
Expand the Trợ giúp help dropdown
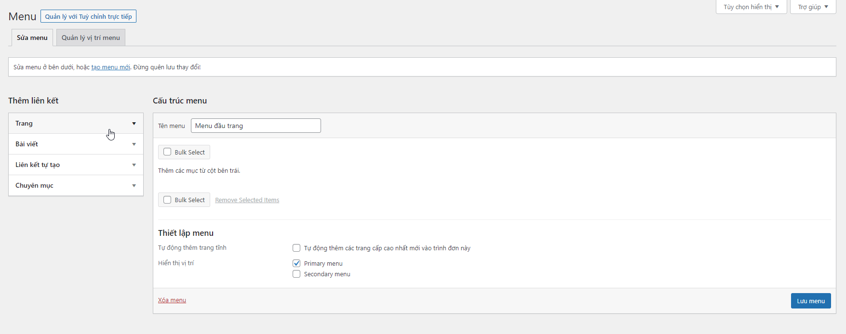[x=812, y=7]
